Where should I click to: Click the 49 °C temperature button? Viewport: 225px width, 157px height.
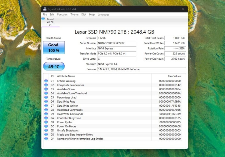[54, 66]
